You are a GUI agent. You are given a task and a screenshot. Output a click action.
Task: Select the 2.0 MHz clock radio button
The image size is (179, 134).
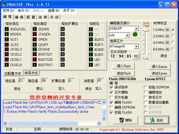tap(173, 36)
